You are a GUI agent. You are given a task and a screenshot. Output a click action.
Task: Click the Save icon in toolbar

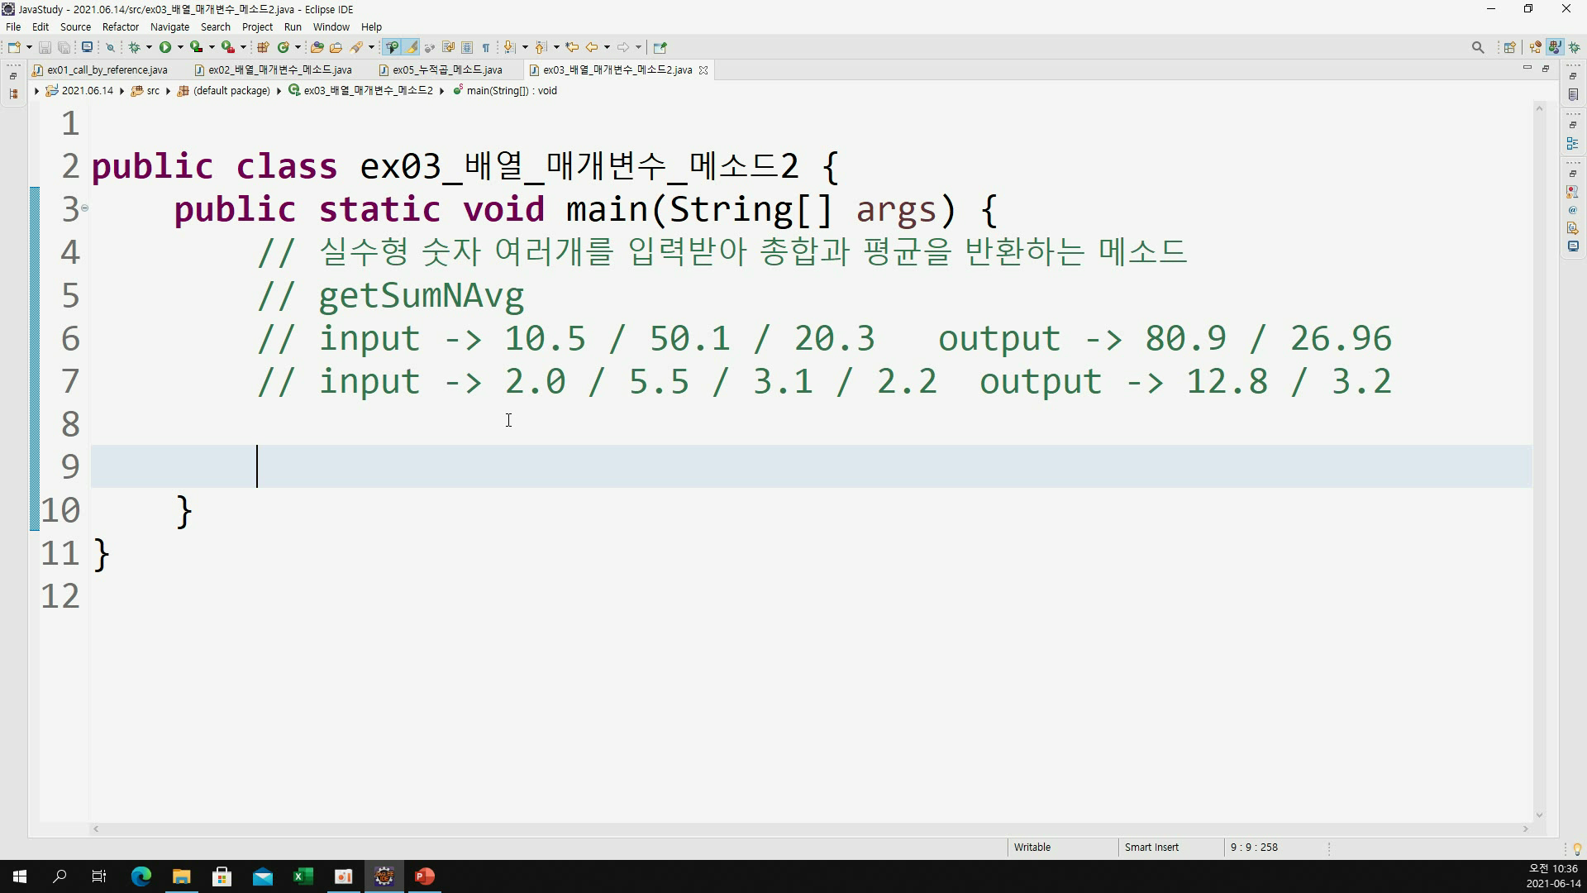pos(45,47)
